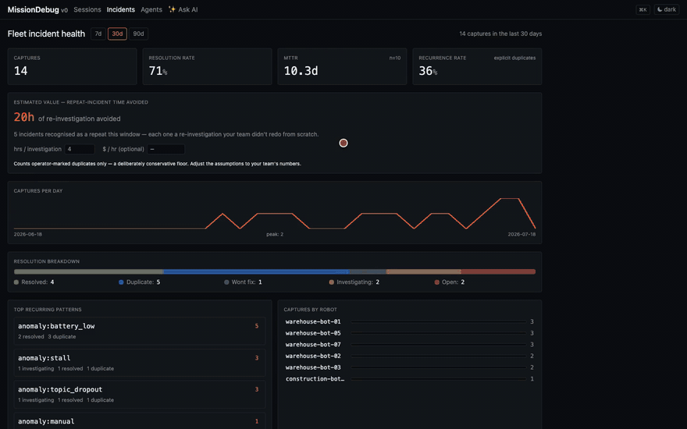
Task: Click the 20h re-investigation avoided value
Action: 23,117
